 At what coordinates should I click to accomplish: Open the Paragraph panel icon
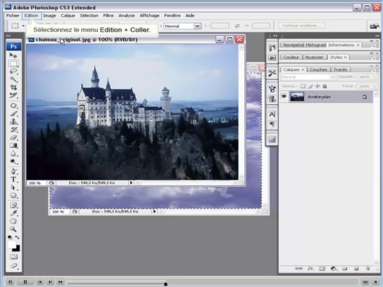pos(272,124)
